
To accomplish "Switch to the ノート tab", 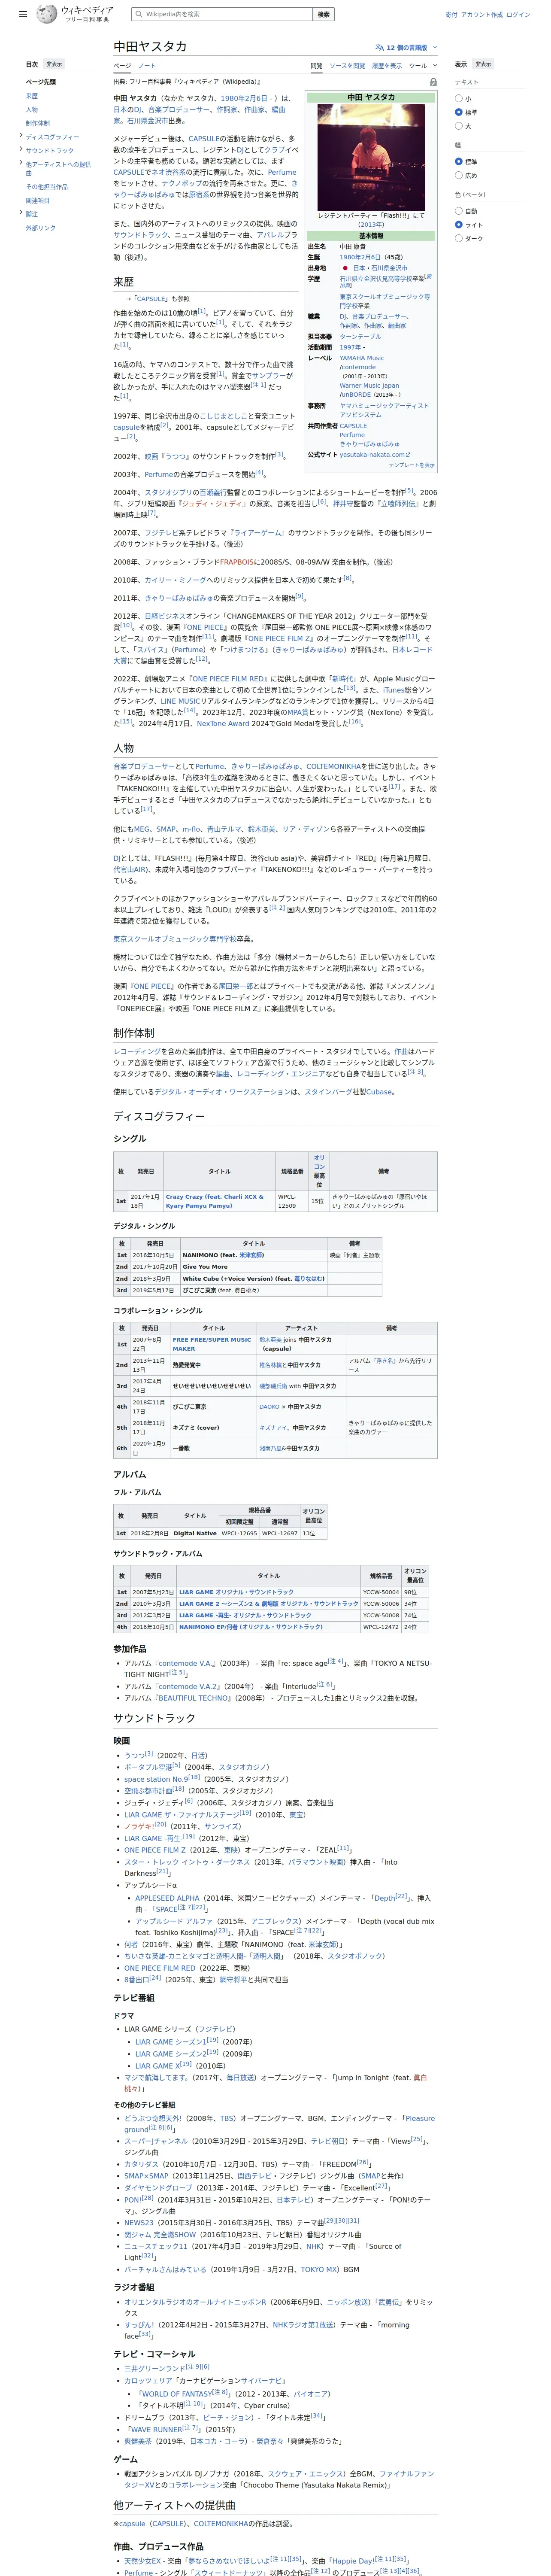I will tap(147, 66).
